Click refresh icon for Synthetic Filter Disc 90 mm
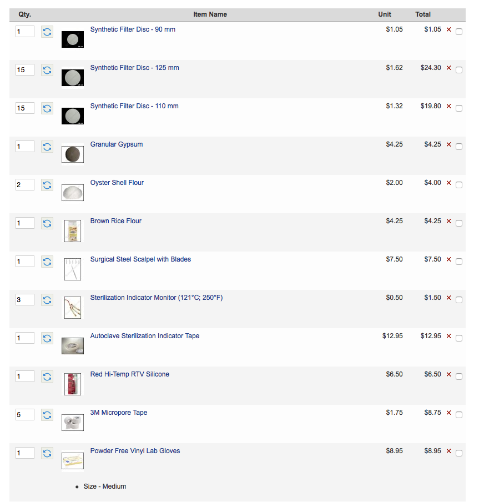Screen dimensions: 479x502 [x=47, y=32]
